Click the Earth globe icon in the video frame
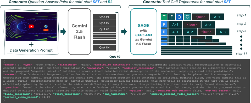This screenshot has width=251, height=103. 46,26
